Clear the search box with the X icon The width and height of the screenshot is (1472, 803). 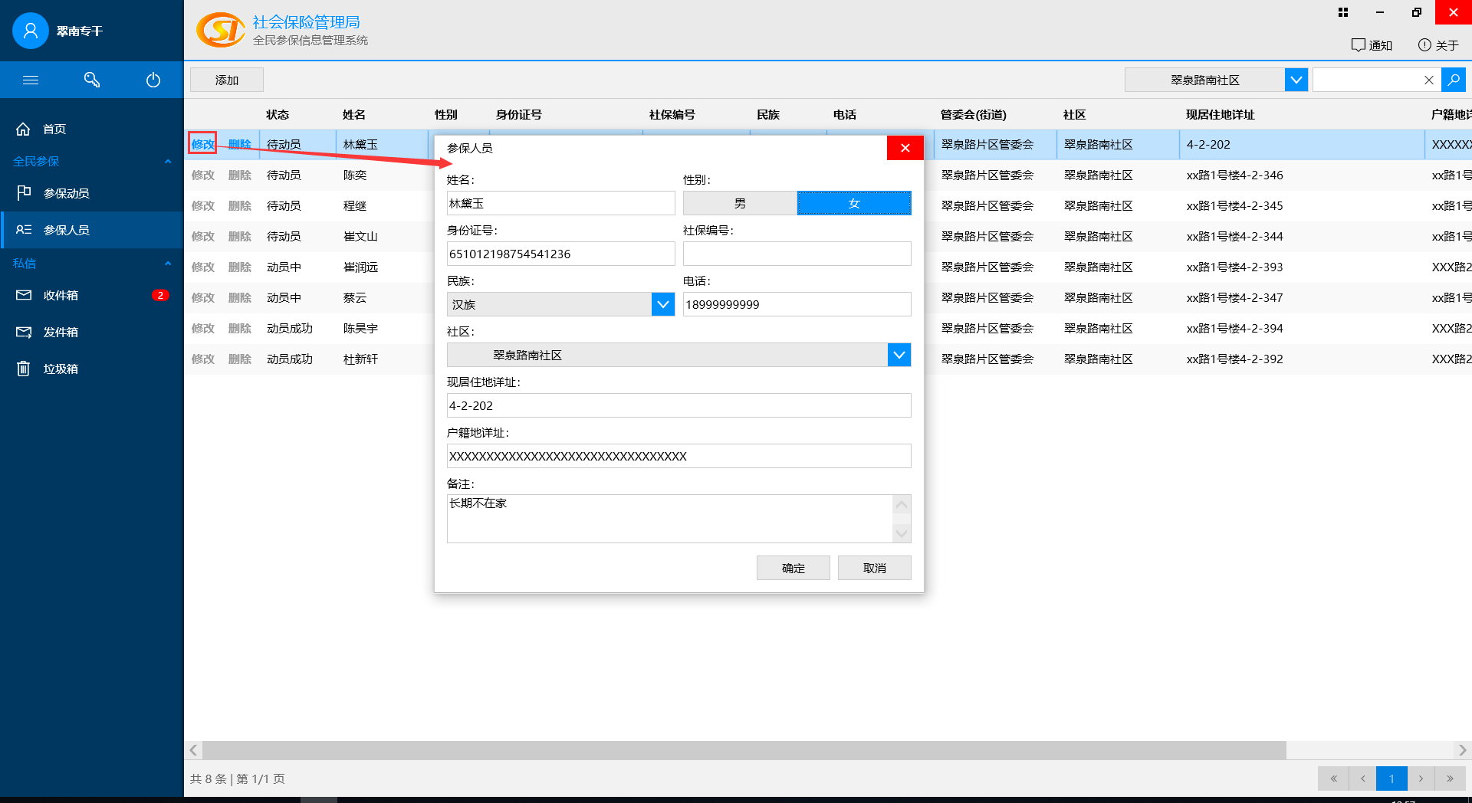tap(1428, 80)
